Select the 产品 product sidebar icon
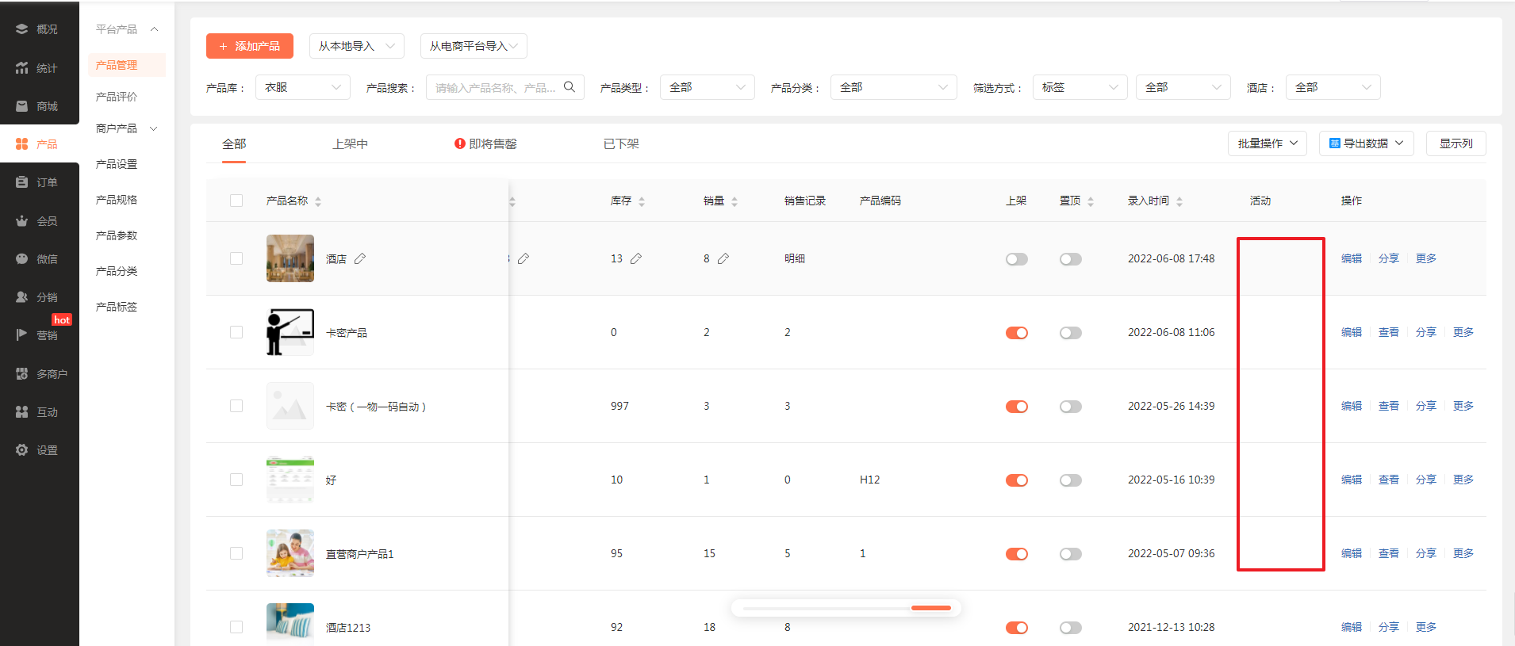1515x646 pixels. [21, 144]
